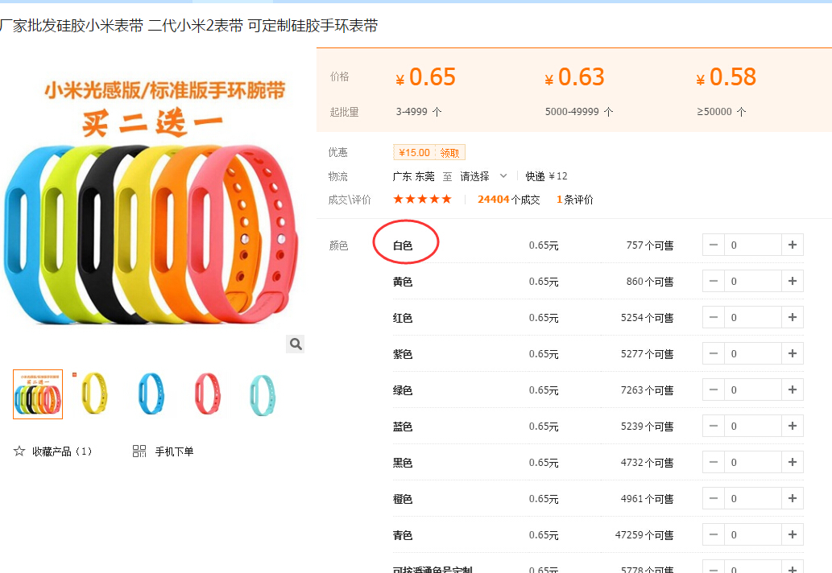Image resolution: width=832 pixels, height=573 pixels.
Task: Focus the quantity field for 橙色
Action: [x=753, y=498]
